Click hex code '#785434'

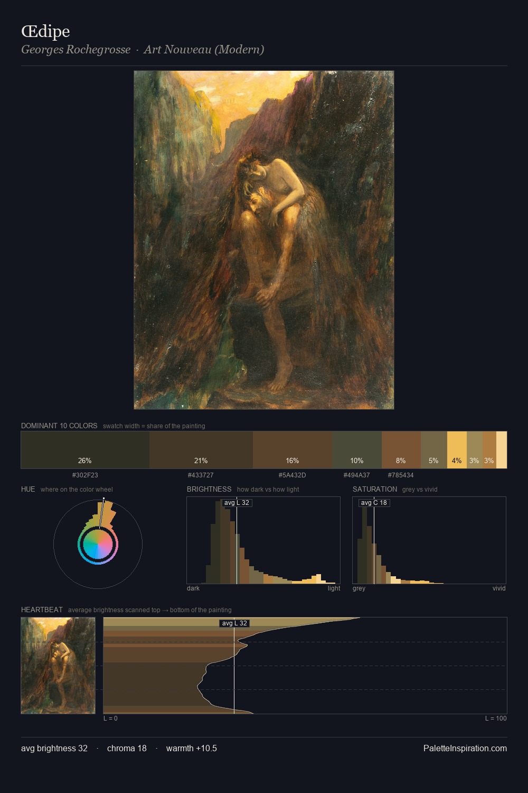[x=401, y=475]
